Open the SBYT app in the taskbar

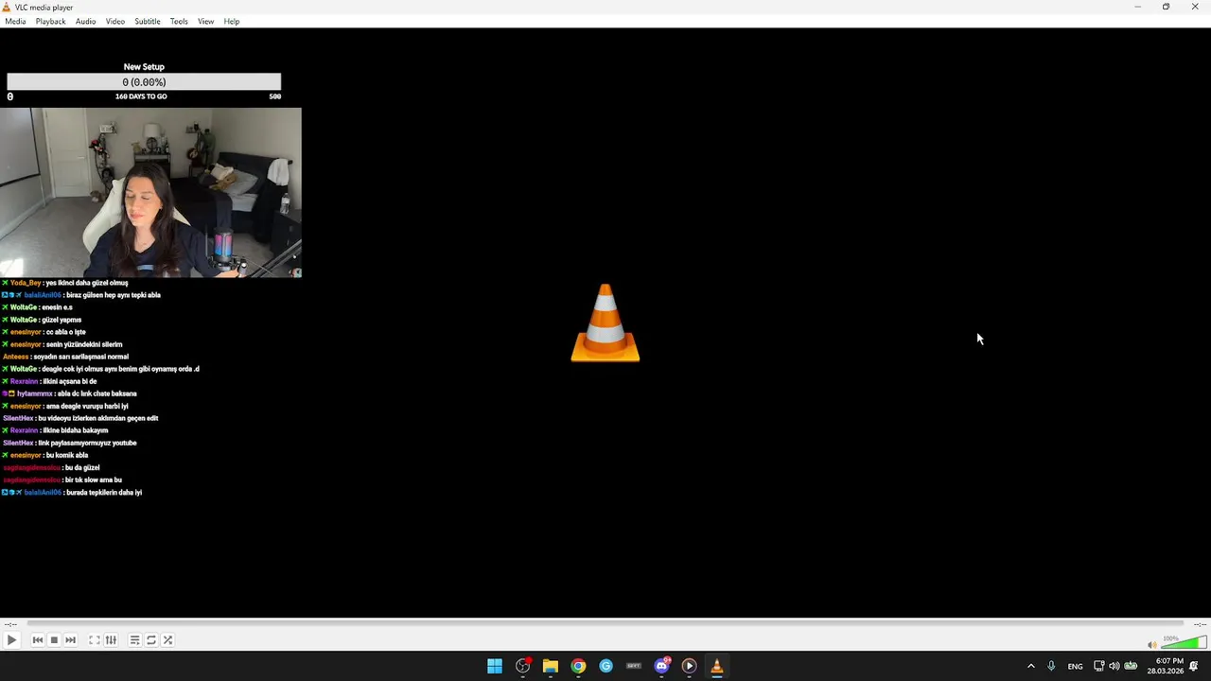click(x=634, y=666)
